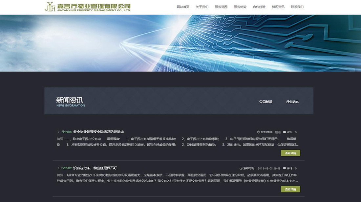The width and height of the screenshot is (361, 202).
Task: Select 服务范围 from the navigation bar
Action: tap(221, 7)
